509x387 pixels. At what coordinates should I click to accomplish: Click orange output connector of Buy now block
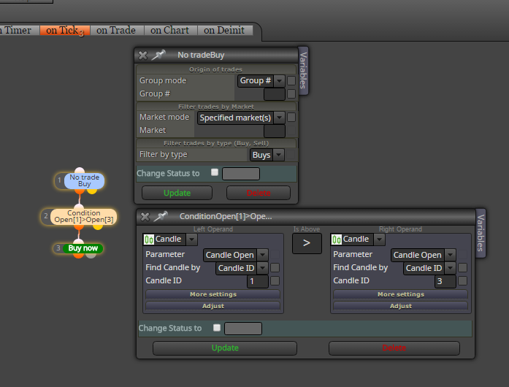78,255
